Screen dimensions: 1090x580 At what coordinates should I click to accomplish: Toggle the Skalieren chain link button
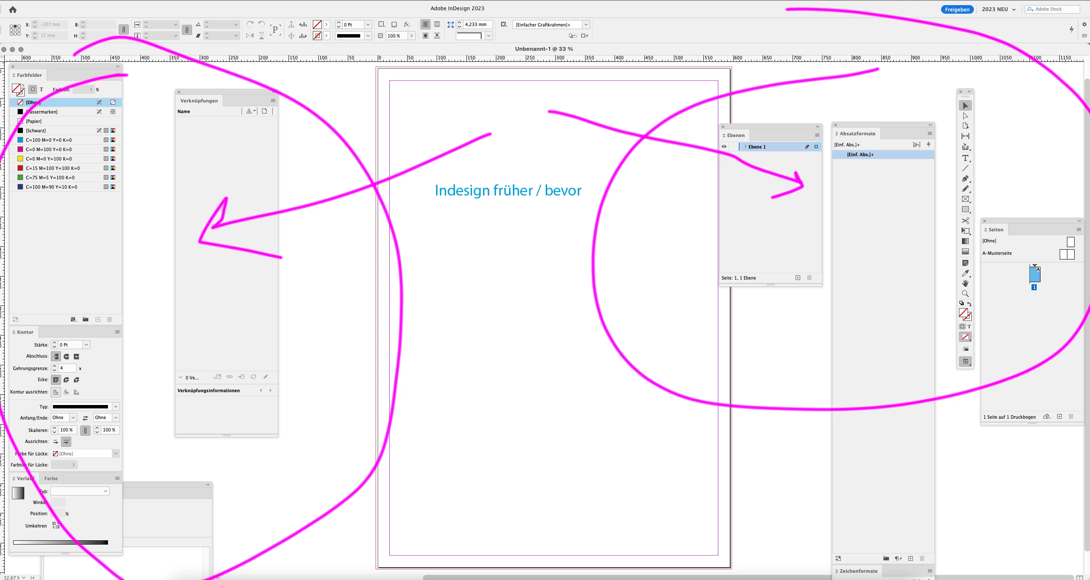(x=85, y=430)
